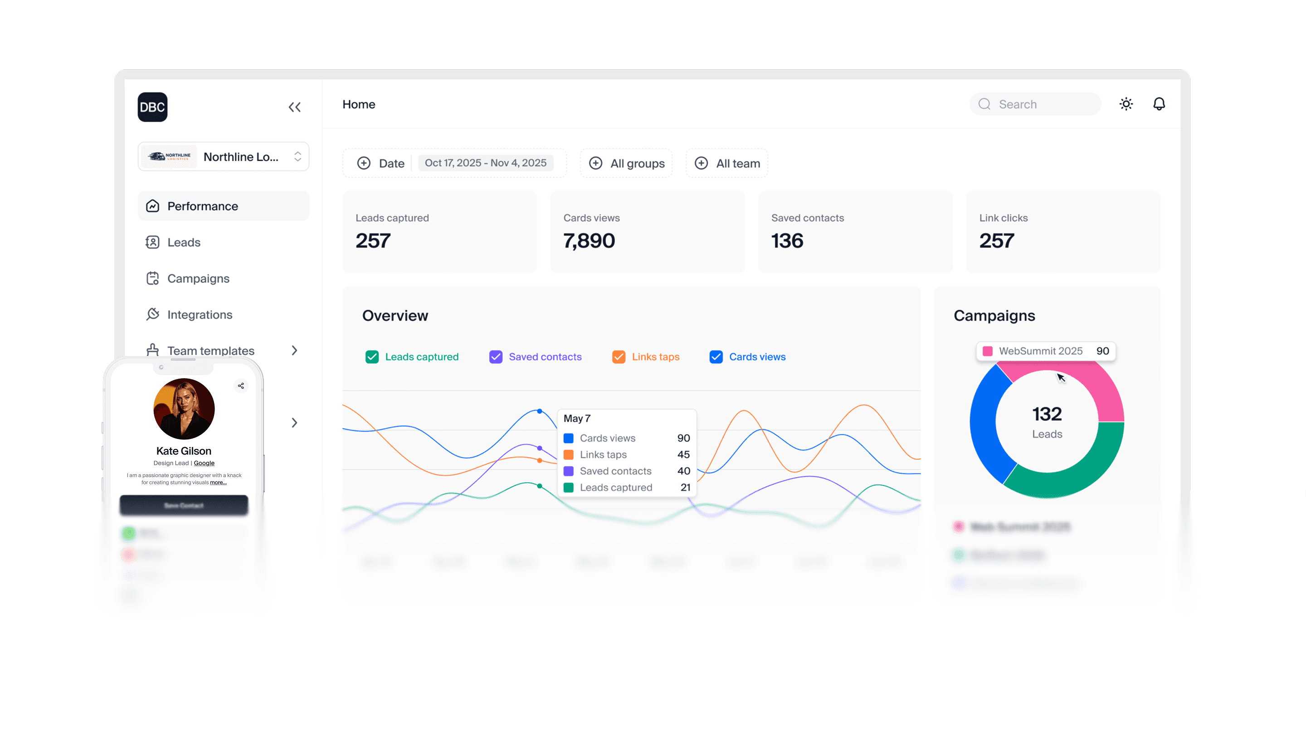Click green Leads captured swatch in tooltip
Screen dimensions: 1306x751
568,488
